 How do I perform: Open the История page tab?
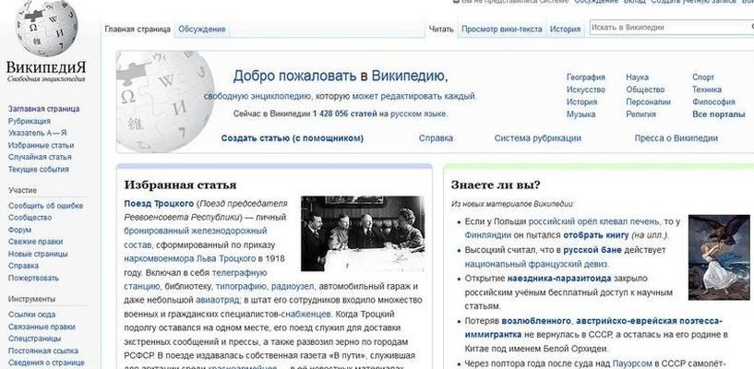565,29
